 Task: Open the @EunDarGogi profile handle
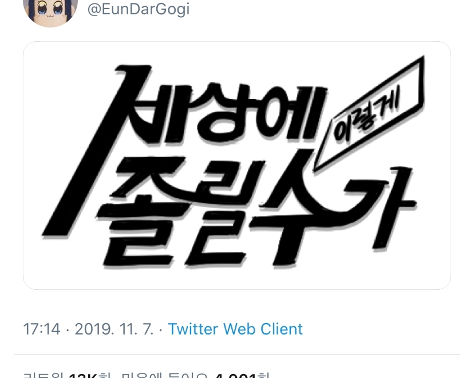point(139,9)
